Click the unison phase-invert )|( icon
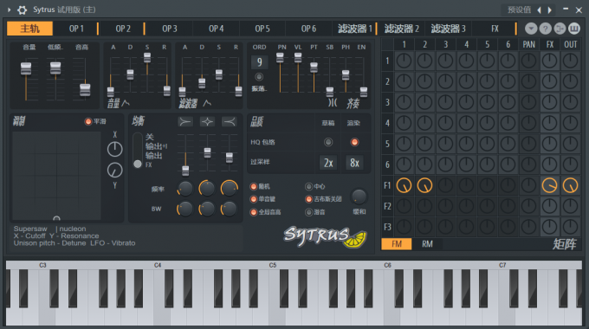Viewport: 589px width, 329px height. 333,102
